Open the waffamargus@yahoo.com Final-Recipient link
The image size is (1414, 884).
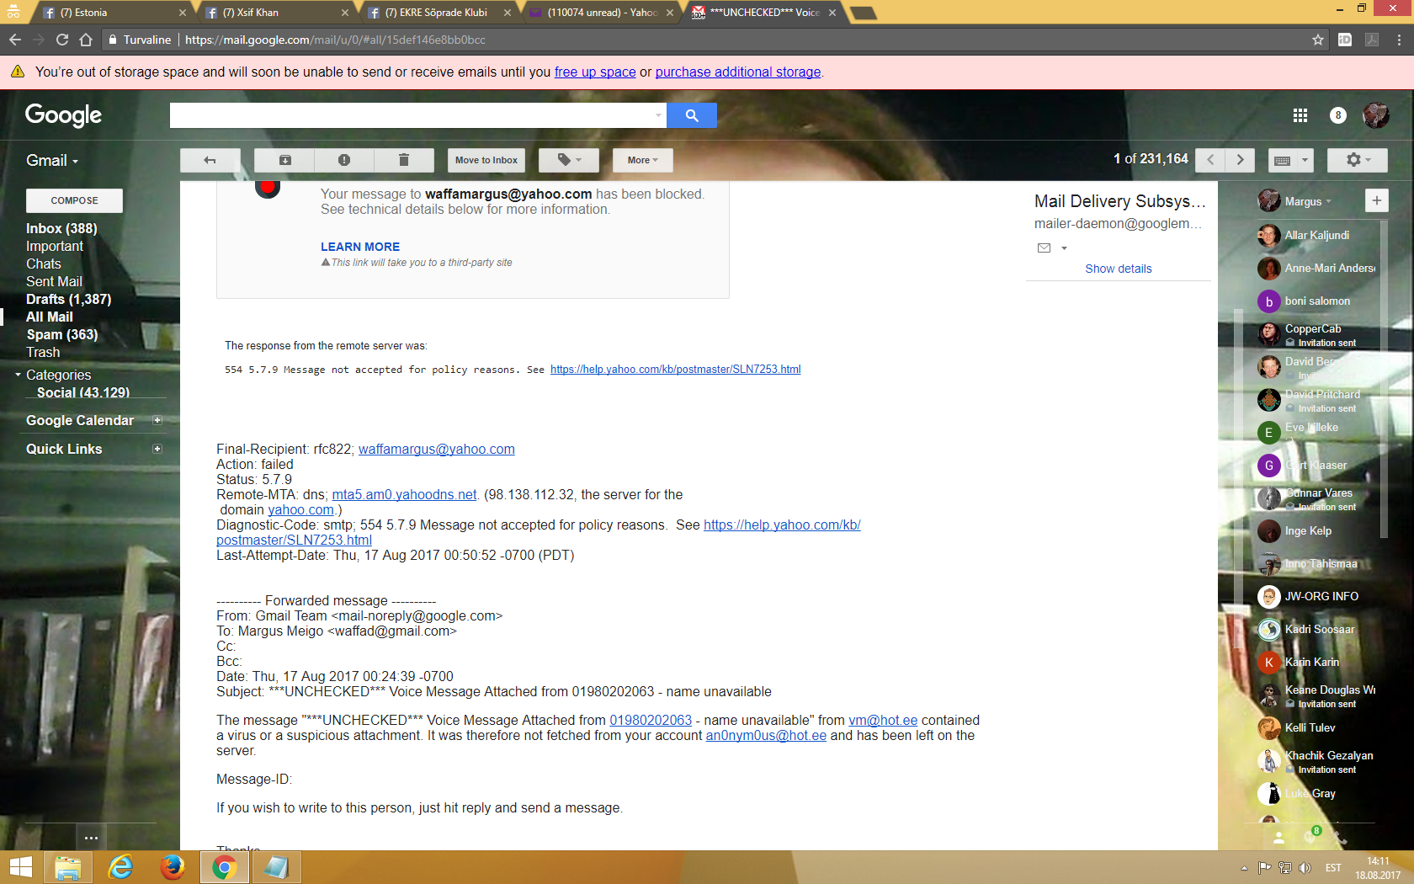(x=437, y=450)
